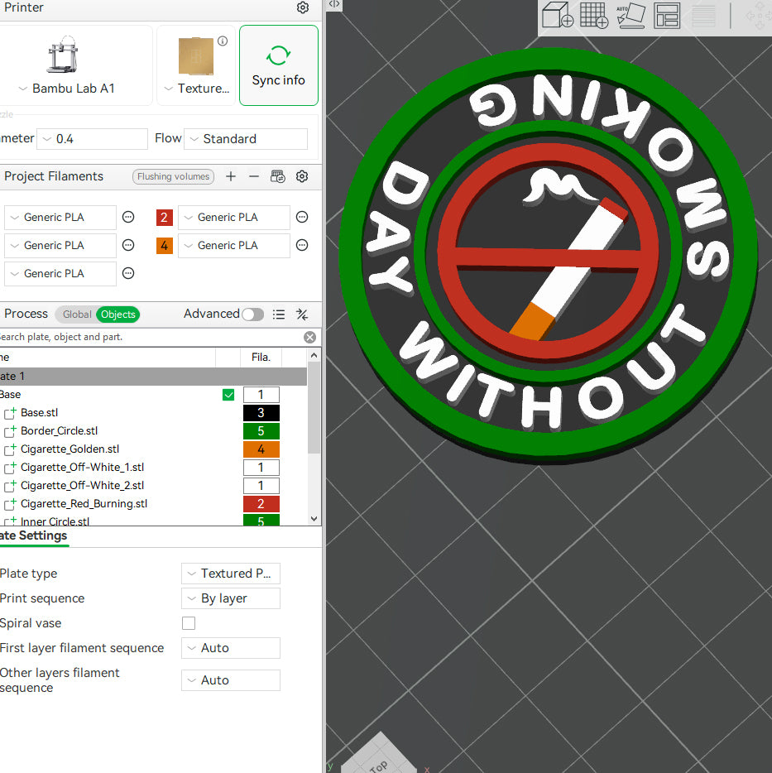Add a filament with the plus icon
772x773 pixels.
click(x=231, y=176)
